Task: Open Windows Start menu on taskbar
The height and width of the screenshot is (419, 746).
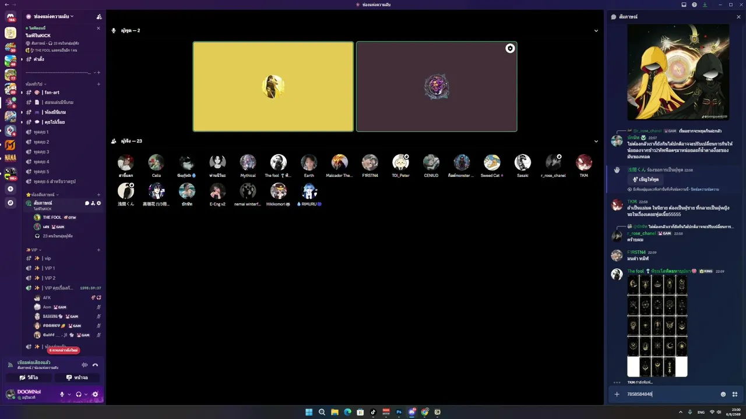Action: (x=309, y=412)
